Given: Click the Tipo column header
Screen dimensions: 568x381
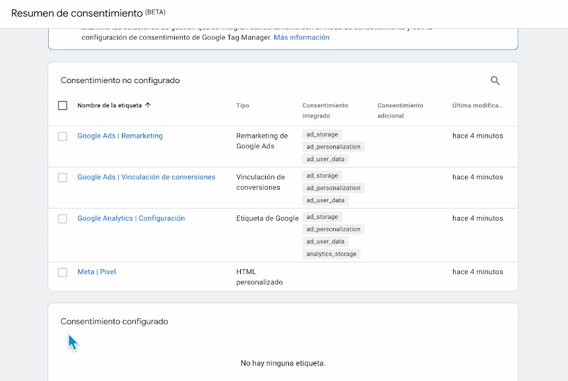Looking at the screenshot, I should click(243, 105).
